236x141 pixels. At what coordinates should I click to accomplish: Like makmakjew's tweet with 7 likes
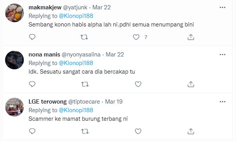136,37
